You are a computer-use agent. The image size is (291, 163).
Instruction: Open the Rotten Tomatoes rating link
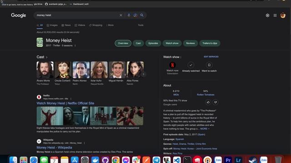[x=206, y=95]
